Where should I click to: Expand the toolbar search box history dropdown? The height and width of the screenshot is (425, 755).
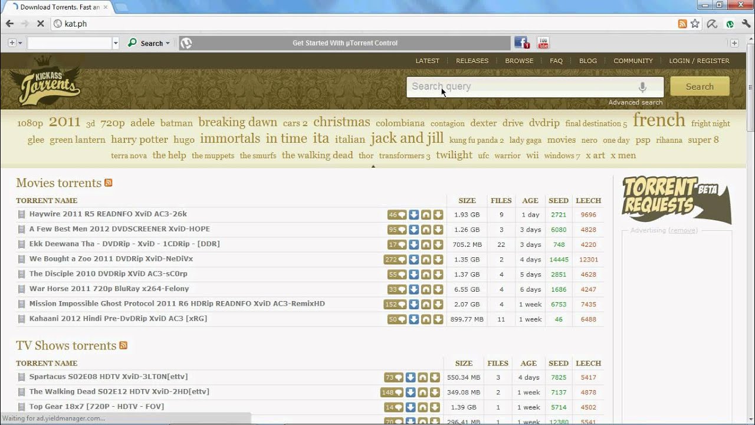click(x=116, y=43)
